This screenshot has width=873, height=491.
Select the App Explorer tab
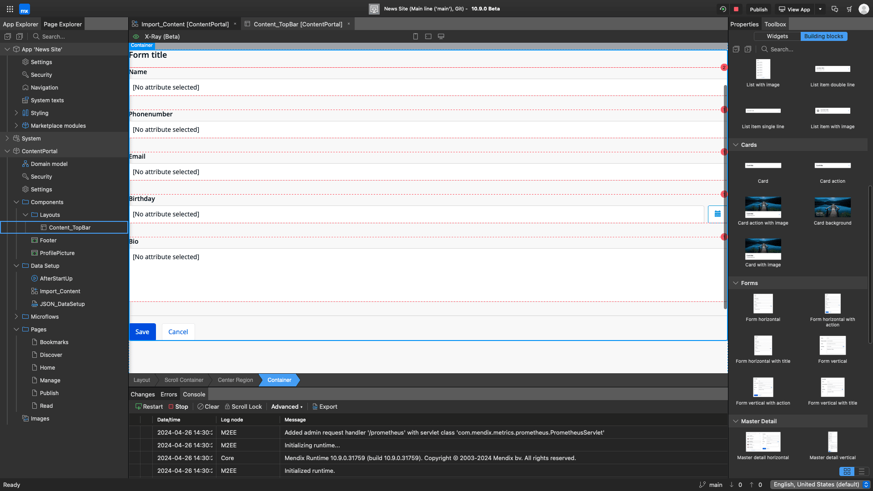pyautogui.click(x=20, y=24)
